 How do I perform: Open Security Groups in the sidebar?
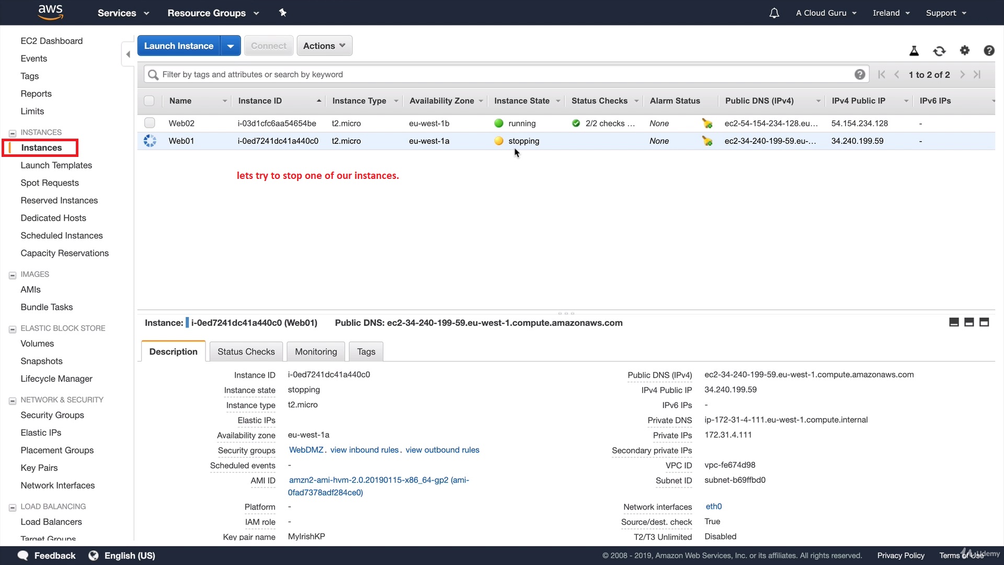52,415
